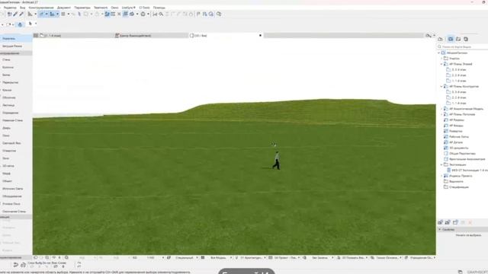Expand the АР Аналитическая Модель folder
488x274 pixels.
click(x=441, y=109)
